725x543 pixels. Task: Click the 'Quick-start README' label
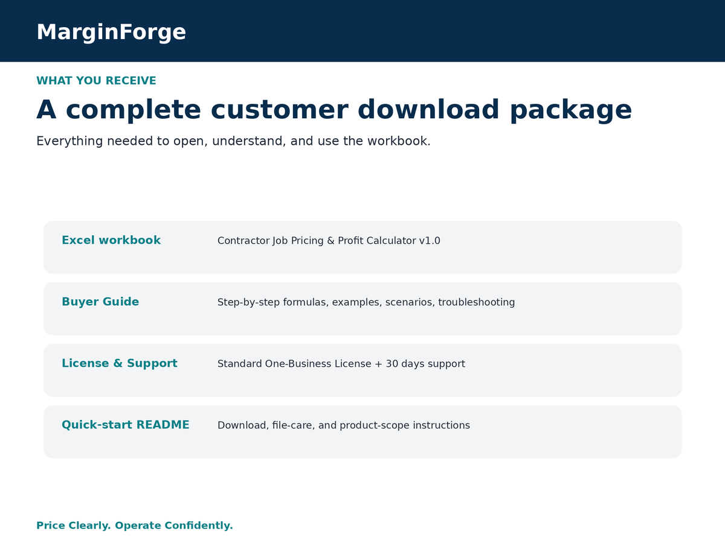(x=126, y=425)
